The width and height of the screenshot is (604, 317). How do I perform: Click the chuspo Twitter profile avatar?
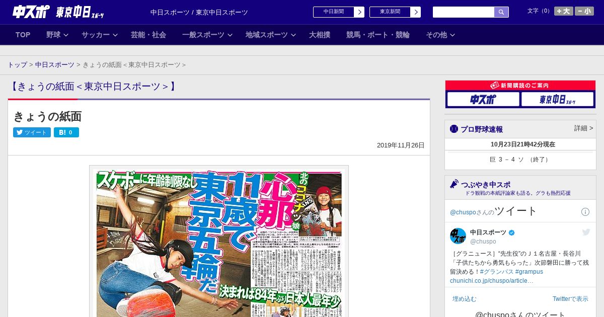tap(458, 236)
